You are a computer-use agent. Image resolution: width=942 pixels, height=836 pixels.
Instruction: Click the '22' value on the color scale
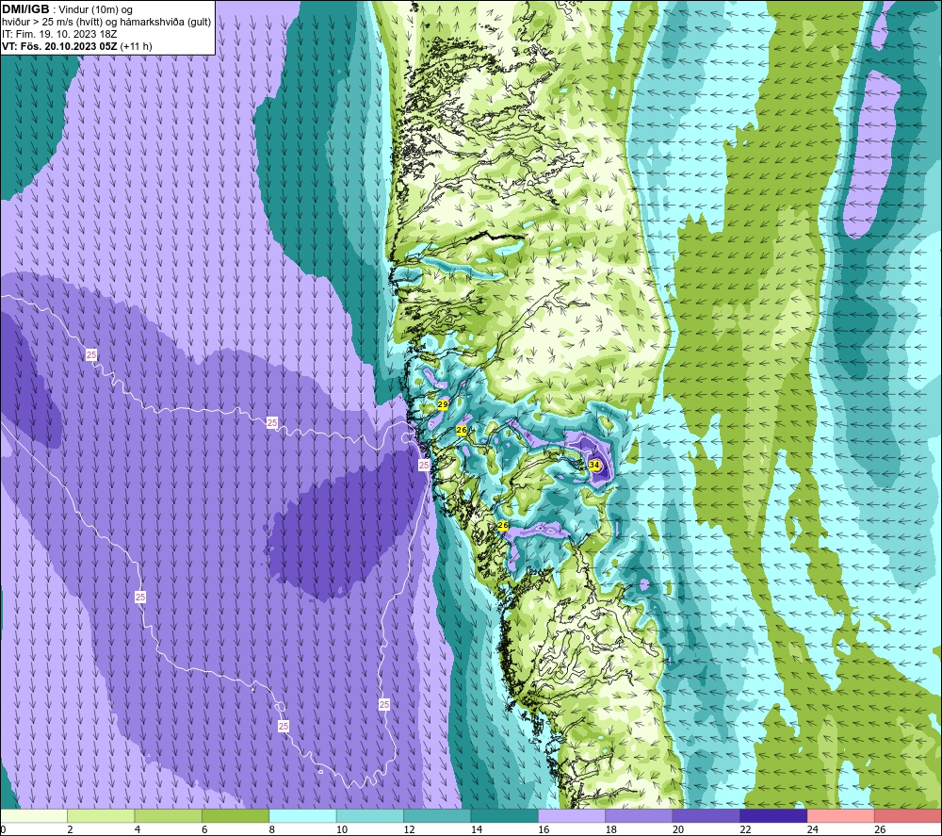tap(745, 829)
